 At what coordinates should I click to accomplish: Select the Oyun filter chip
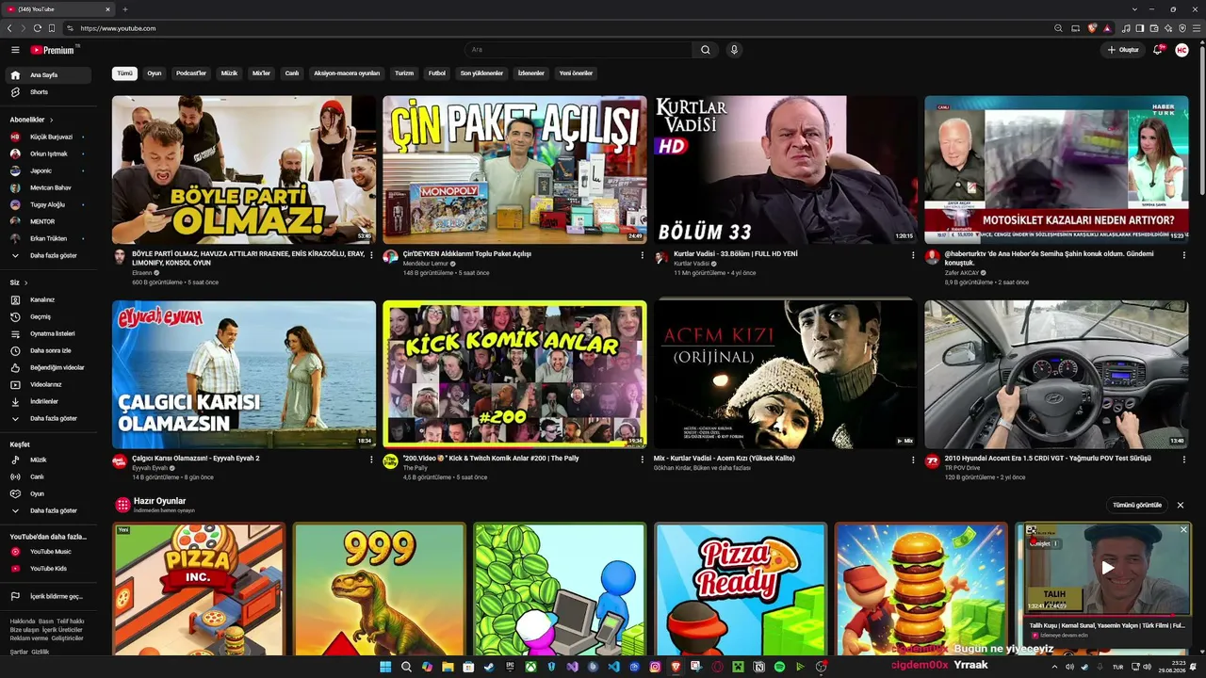tap(155, 73)
